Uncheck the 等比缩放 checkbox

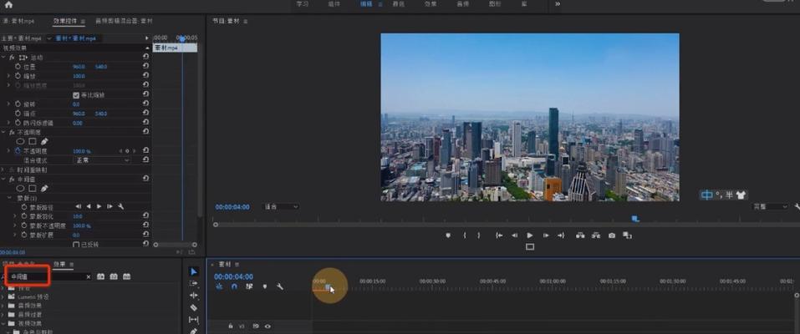[76, 95]
